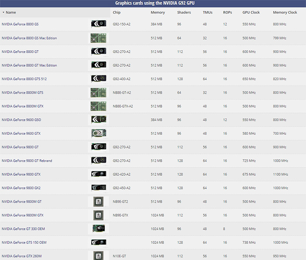306x260 pixels.
Task: Open the GeForce GTX 260M link
Action: point(22,256)
